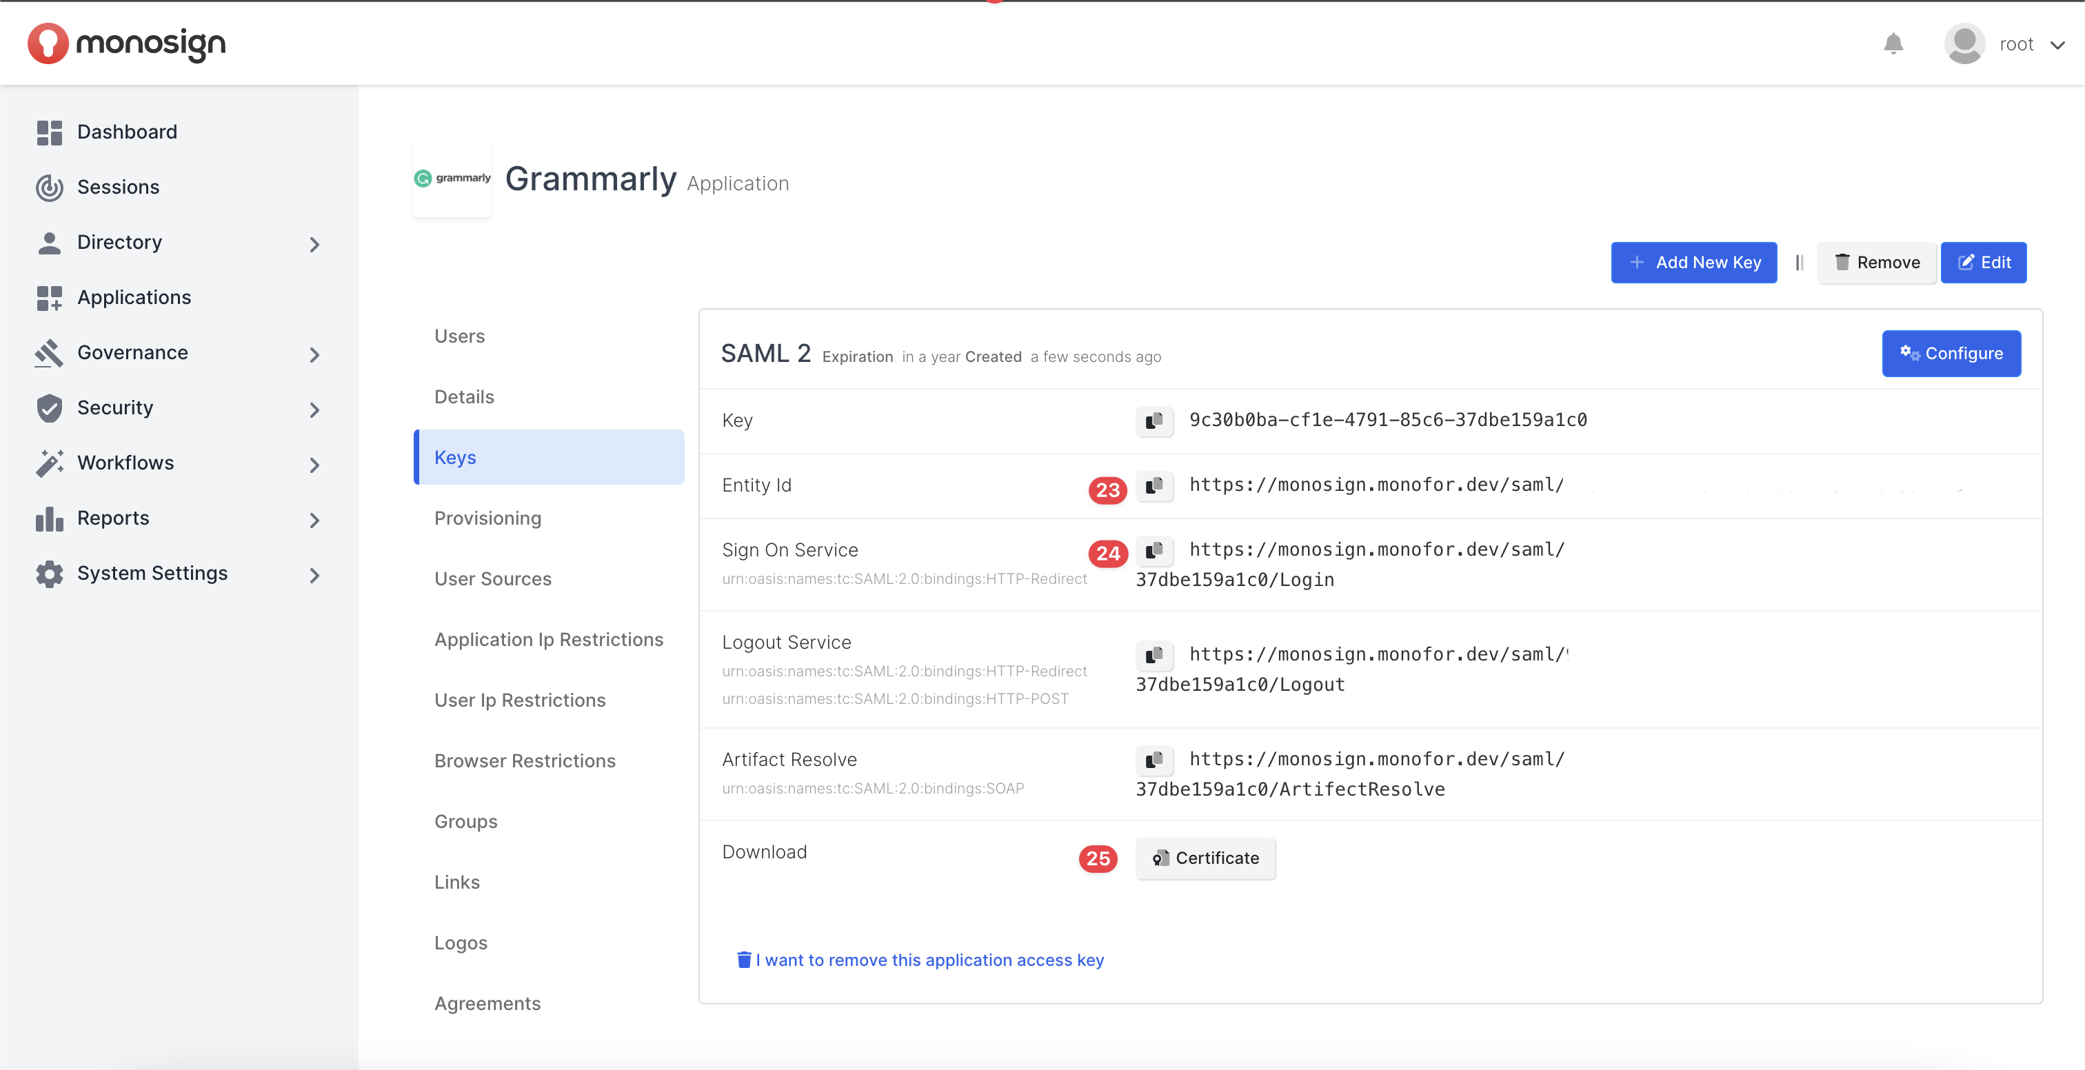
Task: Copy the Entity Id URL
Action: [1154, 485]
